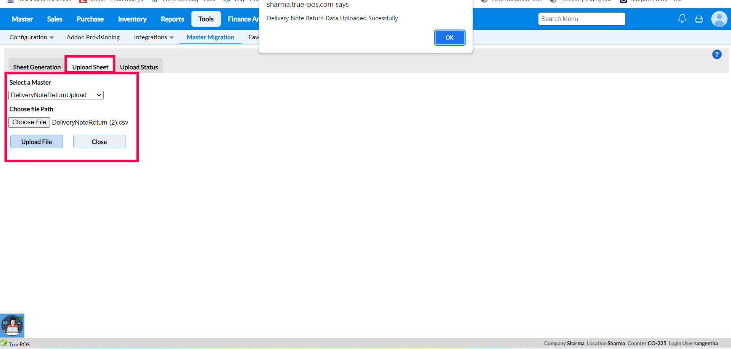This screenshot has height=349, width=731.
Task: Focus the Search Menu field
Action: (582, 19)
